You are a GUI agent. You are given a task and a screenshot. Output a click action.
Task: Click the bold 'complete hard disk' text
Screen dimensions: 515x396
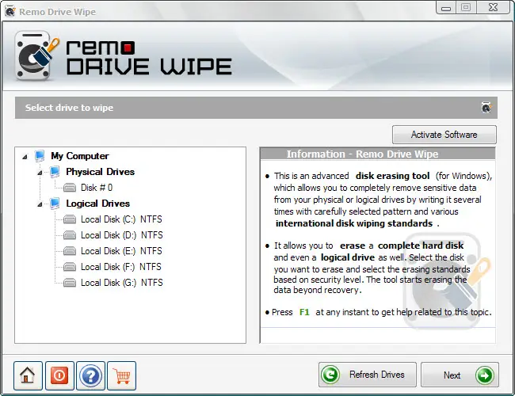(x=421, y=246)
